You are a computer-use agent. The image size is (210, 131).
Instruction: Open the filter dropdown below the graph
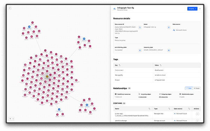click(12, 119)
